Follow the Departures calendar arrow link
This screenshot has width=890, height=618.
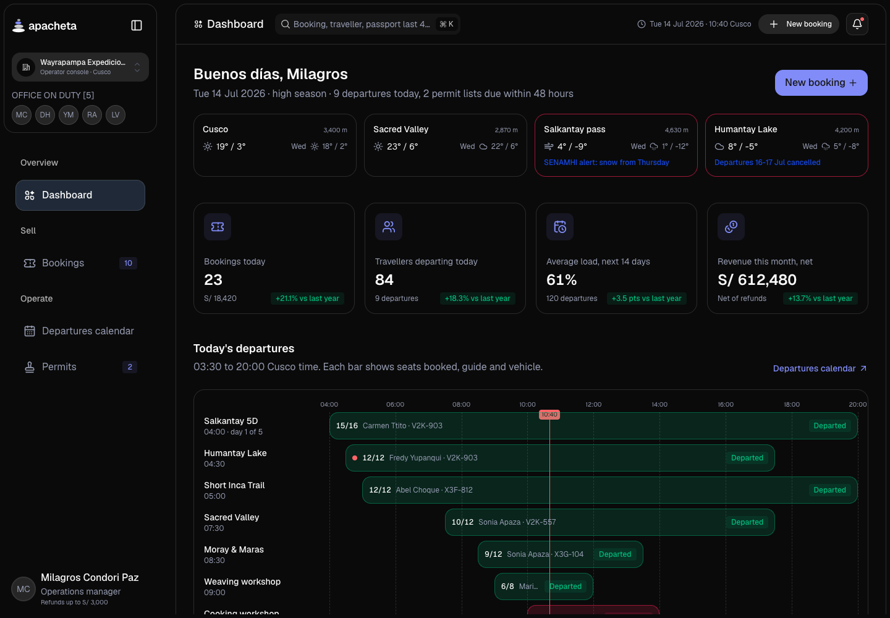click(820, 368)
